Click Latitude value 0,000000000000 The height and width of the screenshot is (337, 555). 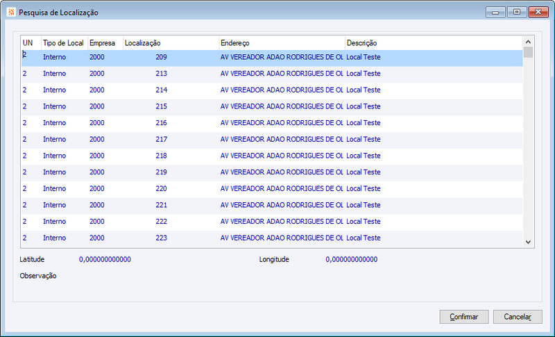click(x=105, y=259)
